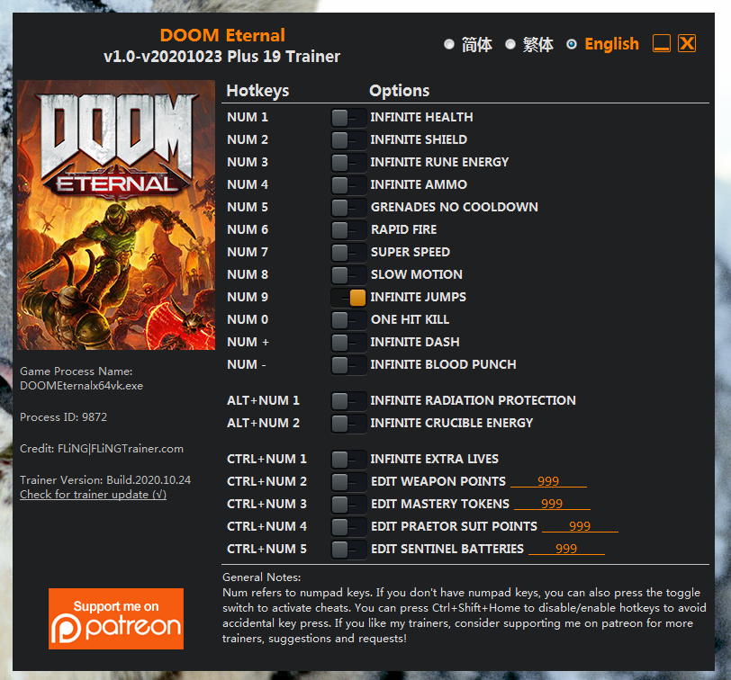Click the DOOM Eternal title text
Image resolution: width=731 pixels, height=680 pixels.
222,35
